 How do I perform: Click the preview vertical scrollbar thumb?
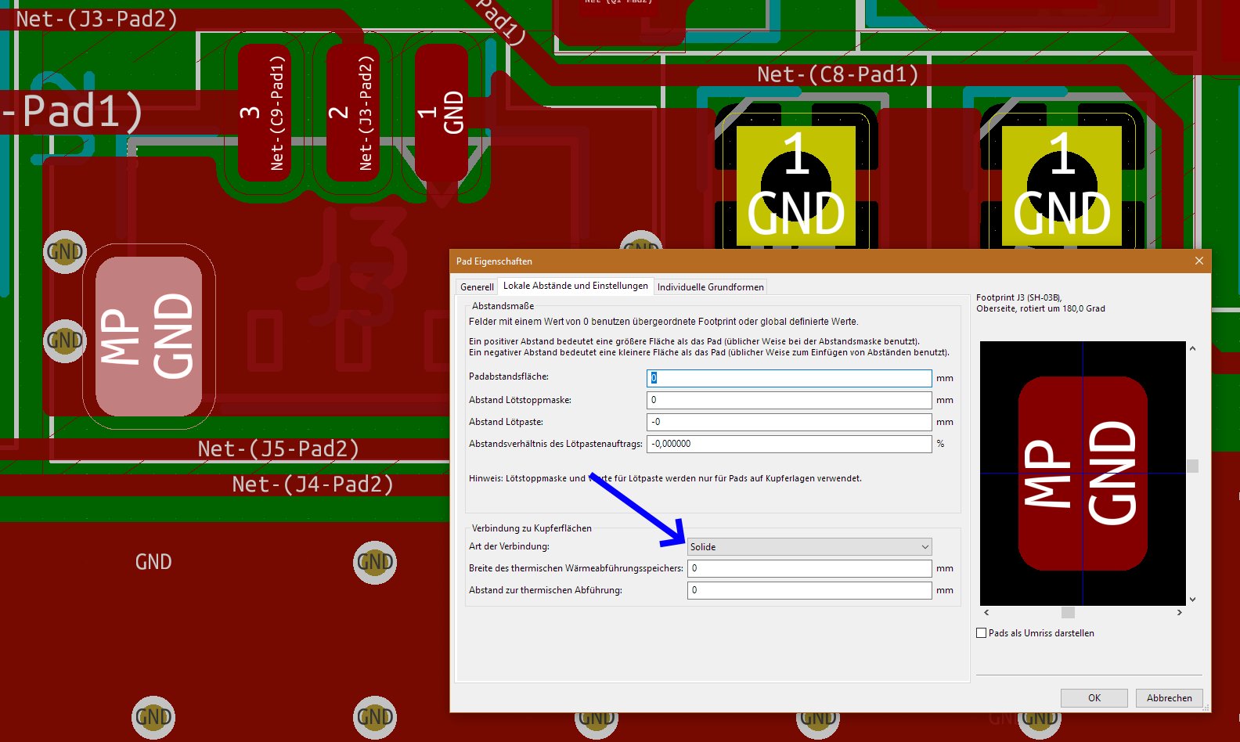(1192, 466)
